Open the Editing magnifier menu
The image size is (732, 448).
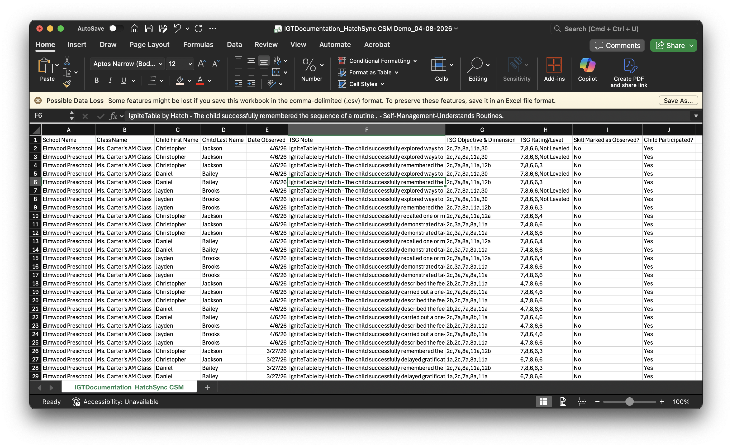click(478, 70)
